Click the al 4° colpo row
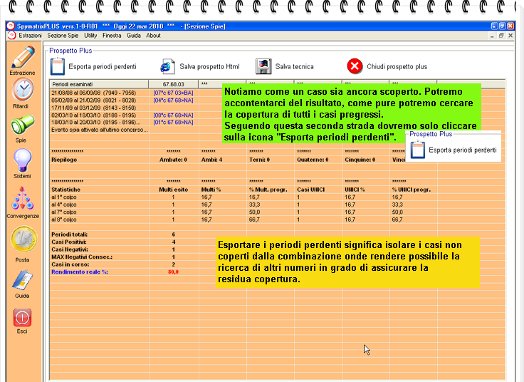 click(x=64, y=205)
